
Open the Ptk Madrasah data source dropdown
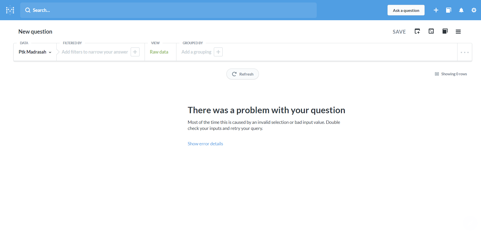(35, 52)
